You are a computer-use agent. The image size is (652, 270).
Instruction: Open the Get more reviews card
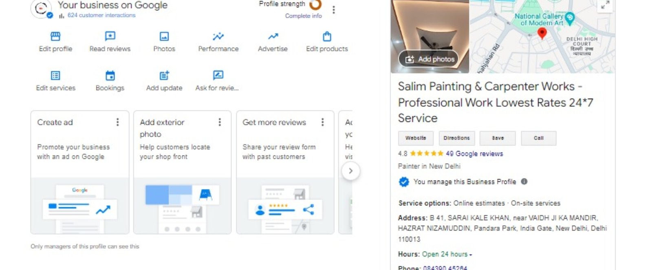285,172
